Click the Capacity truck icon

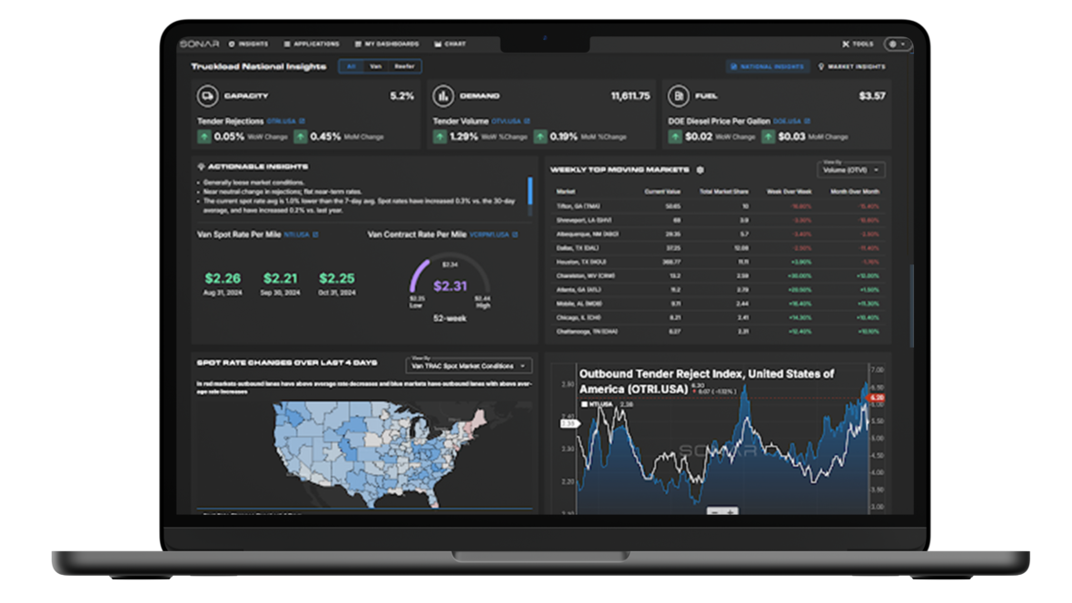[x=207, y=95]
